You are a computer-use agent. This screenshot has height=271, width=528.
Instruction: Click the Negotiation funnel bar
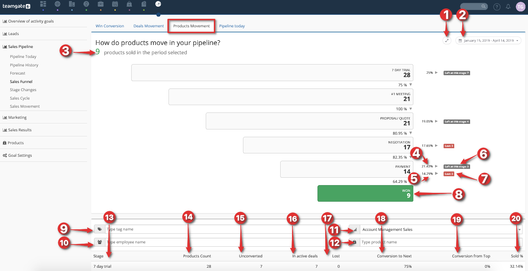(x=328, y=145)
